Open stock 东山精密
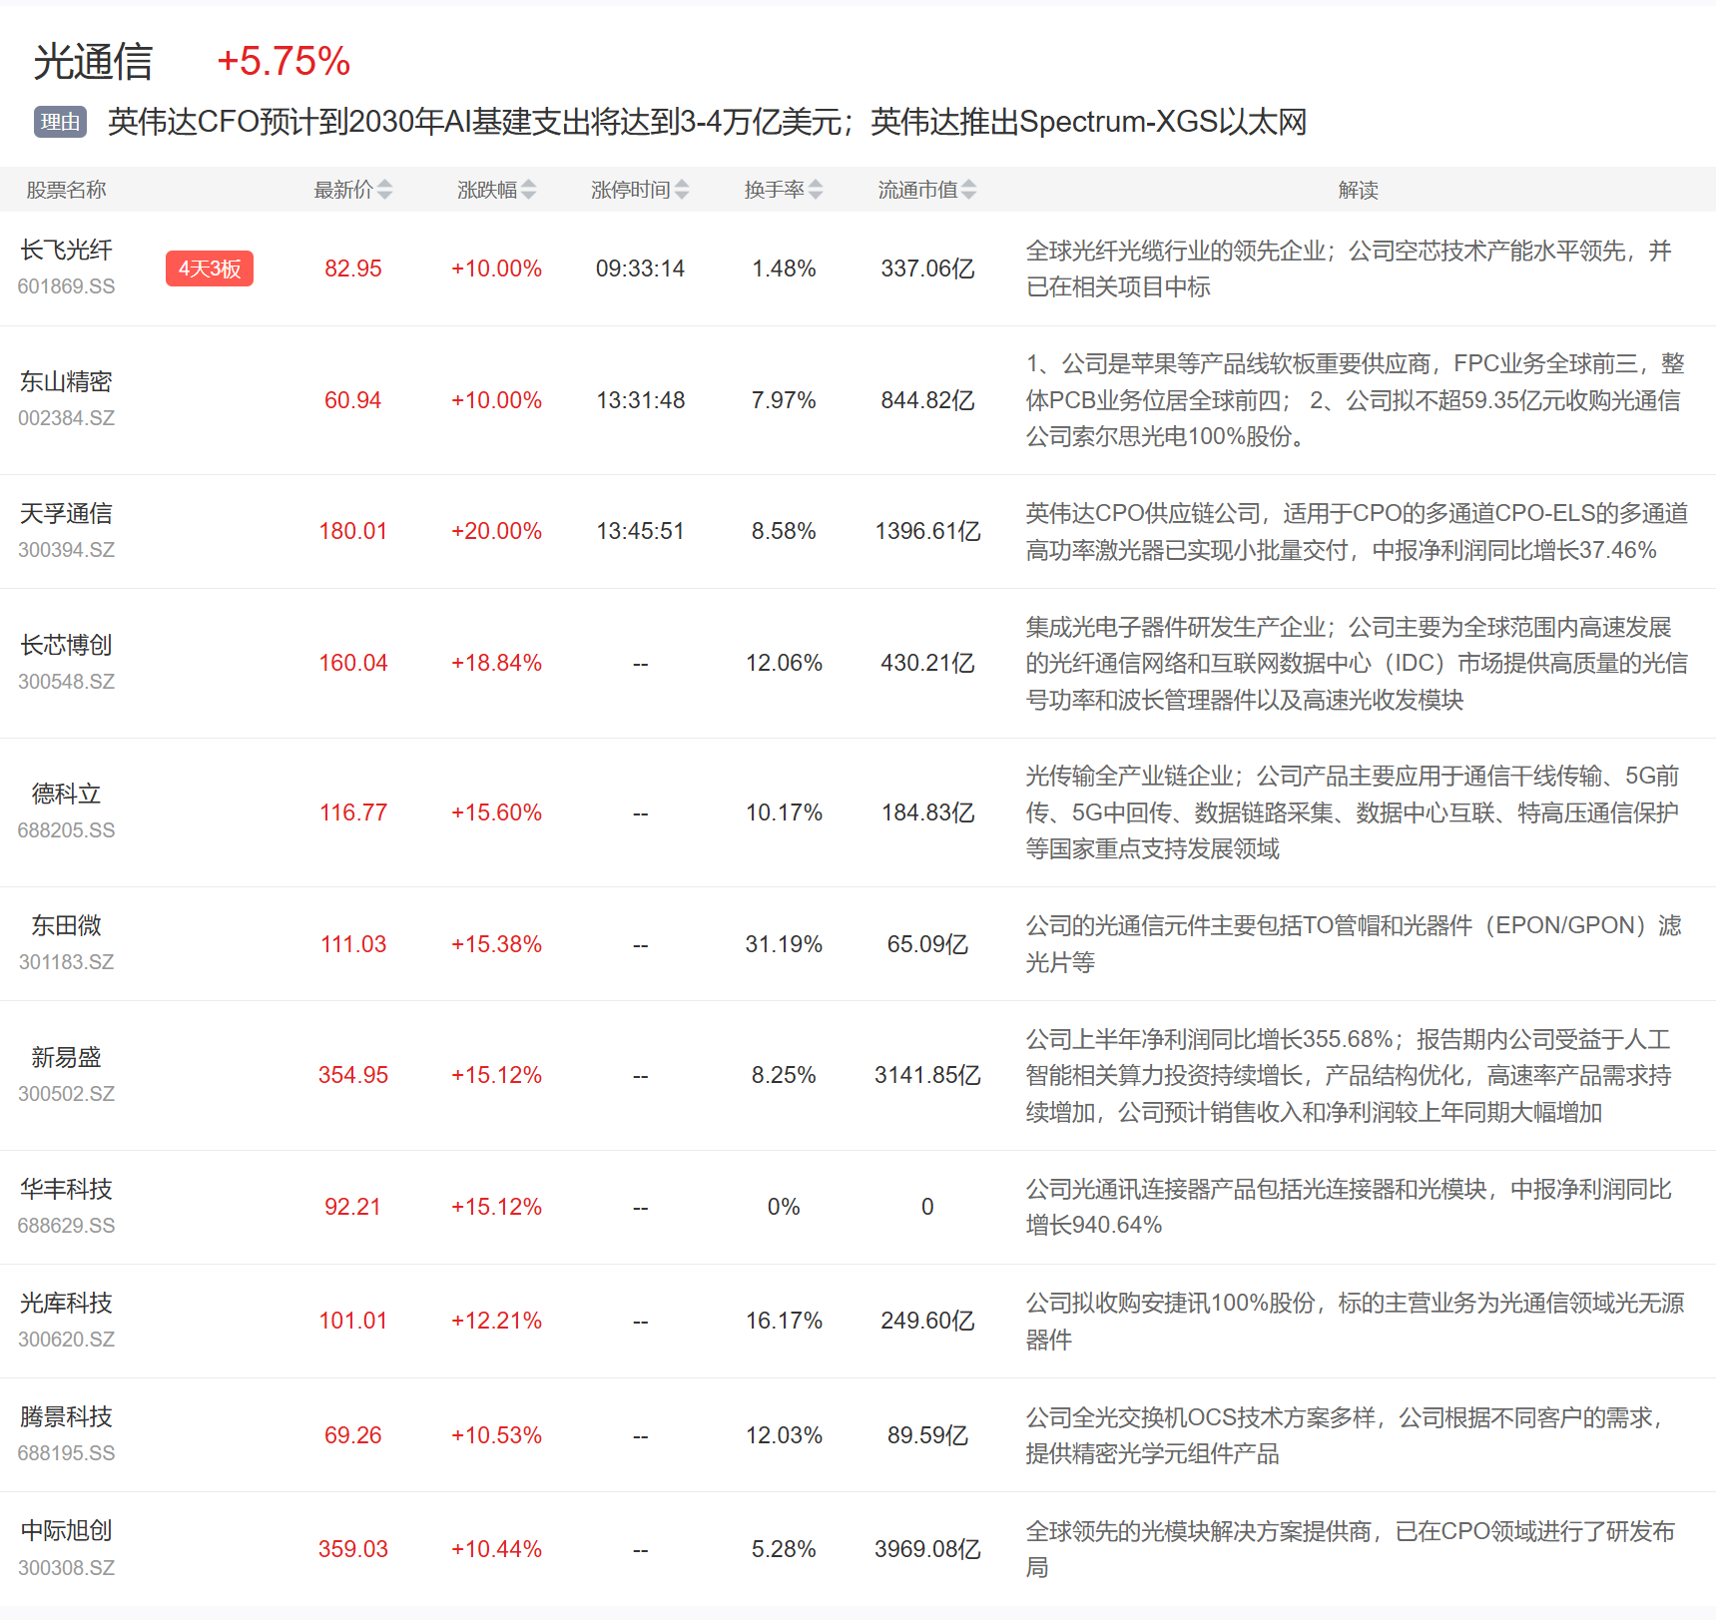Screen dimensions: 1716x1620 [66, 382]
